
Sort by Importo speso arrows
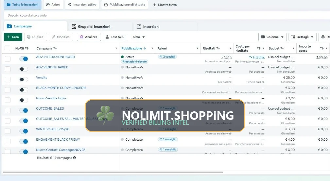coord(322,48)
